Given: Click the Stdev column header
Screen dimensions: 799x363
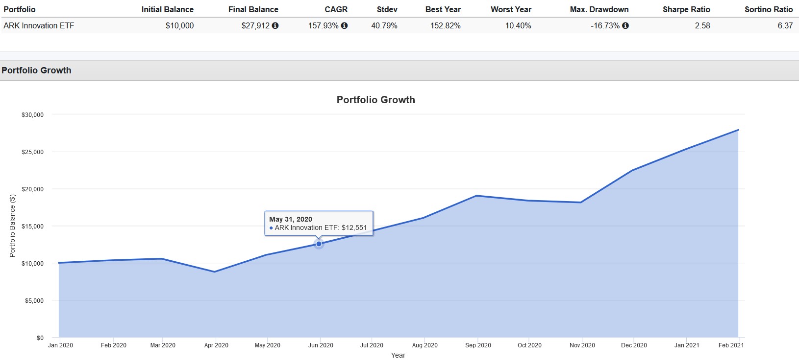Looking at the screenshot, I should pos(387,9).
